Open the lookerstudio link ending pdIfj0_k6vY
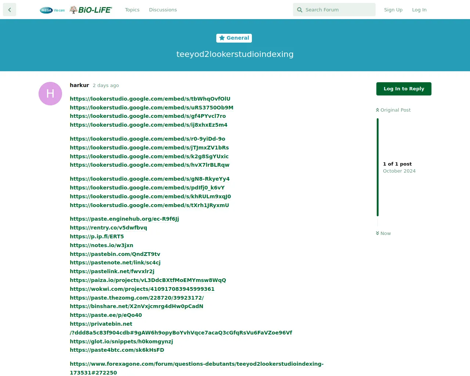 (147, 188)
